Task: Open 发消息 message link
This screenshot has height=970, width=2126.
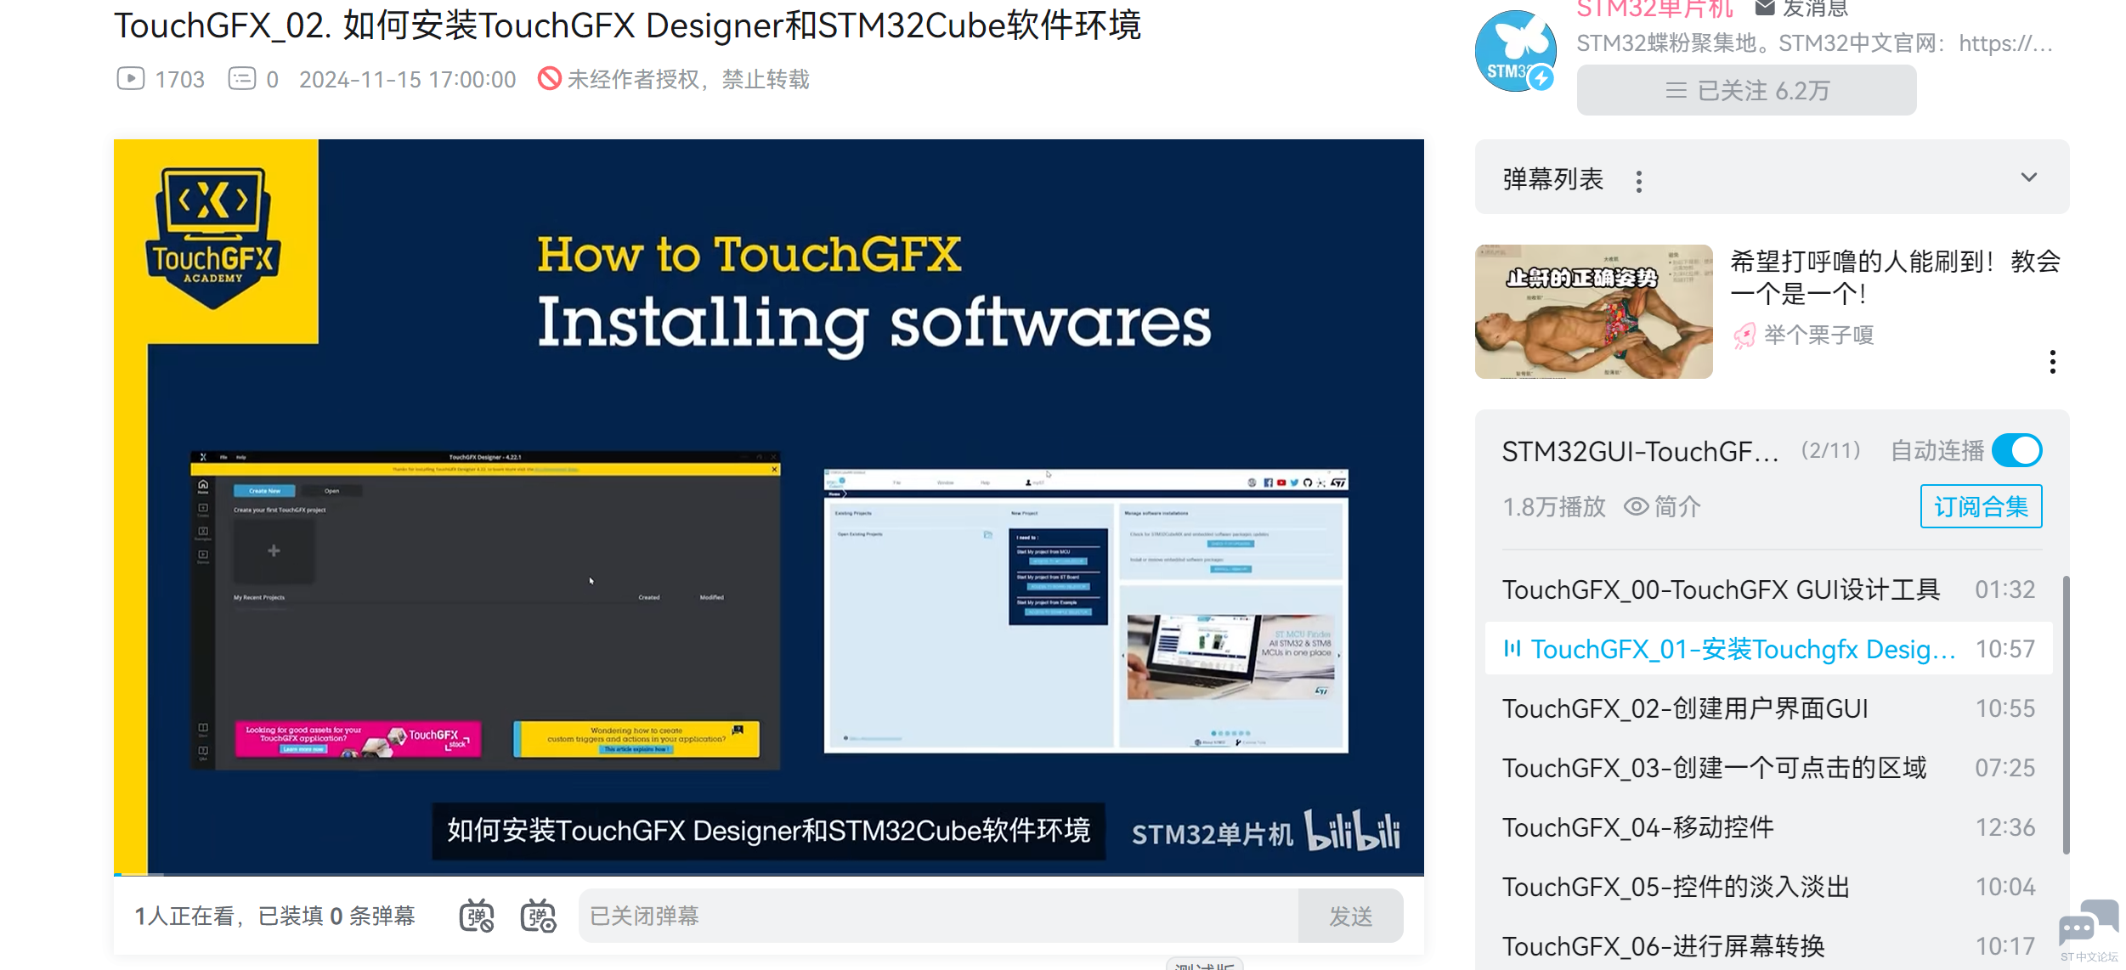Action: 1815,8
